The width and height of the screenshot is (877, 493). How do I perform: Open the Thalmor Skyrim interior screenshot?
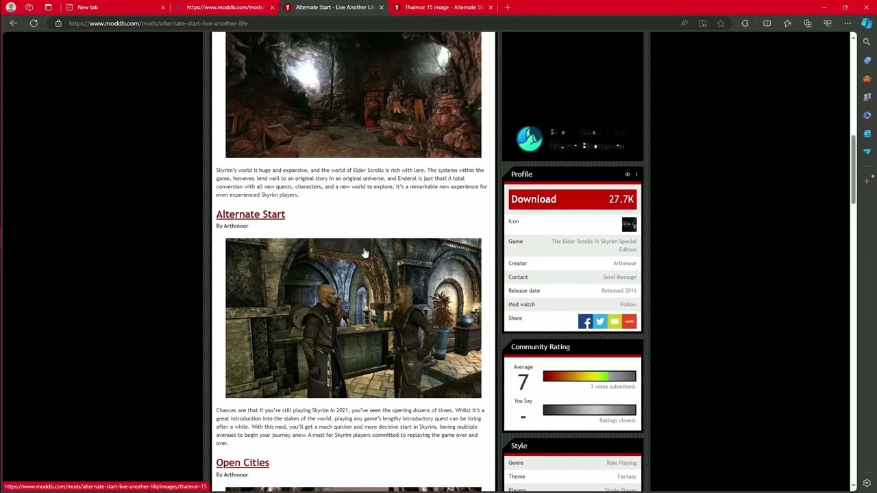[353, 318]
